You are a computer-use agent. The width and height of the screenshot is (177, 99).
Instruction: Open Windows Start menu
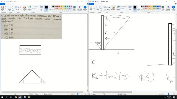click(2, 97)
